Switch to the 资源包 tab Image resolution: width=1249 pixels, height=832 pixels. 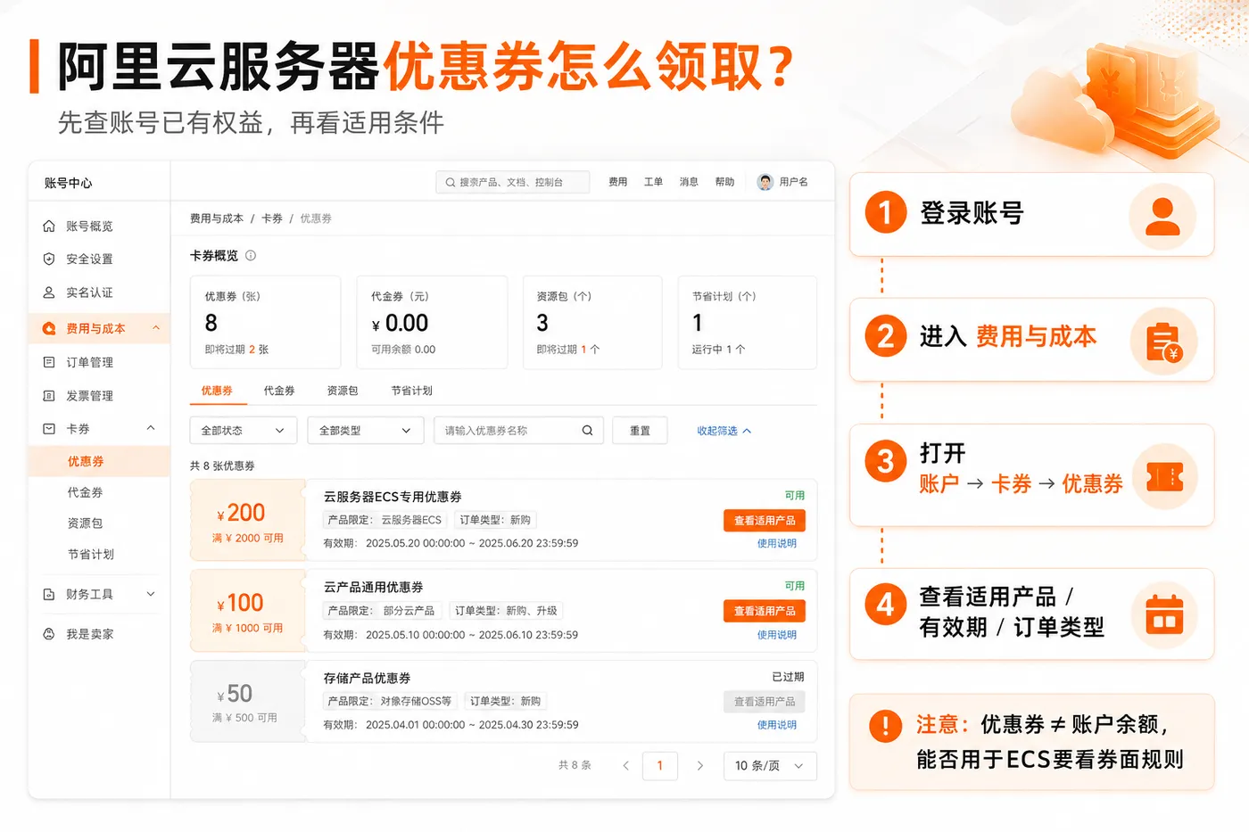click(x=343, y=391)
